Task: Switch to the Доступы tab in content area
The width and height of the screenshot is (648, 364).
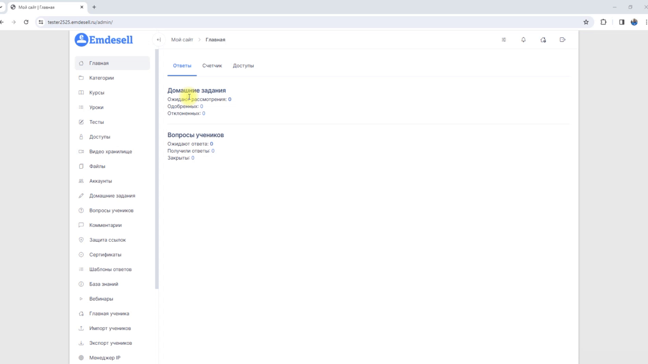Action: coord(244,66)
